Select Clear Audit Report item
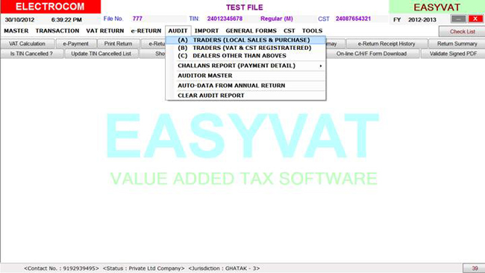This screenshot has height=273, width=485. point(245,95)
